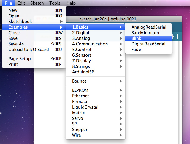Image resolution: width=190 pixels, height=144 pixels.
Task: Open the Servo library examples
Action: click(77, 118)
